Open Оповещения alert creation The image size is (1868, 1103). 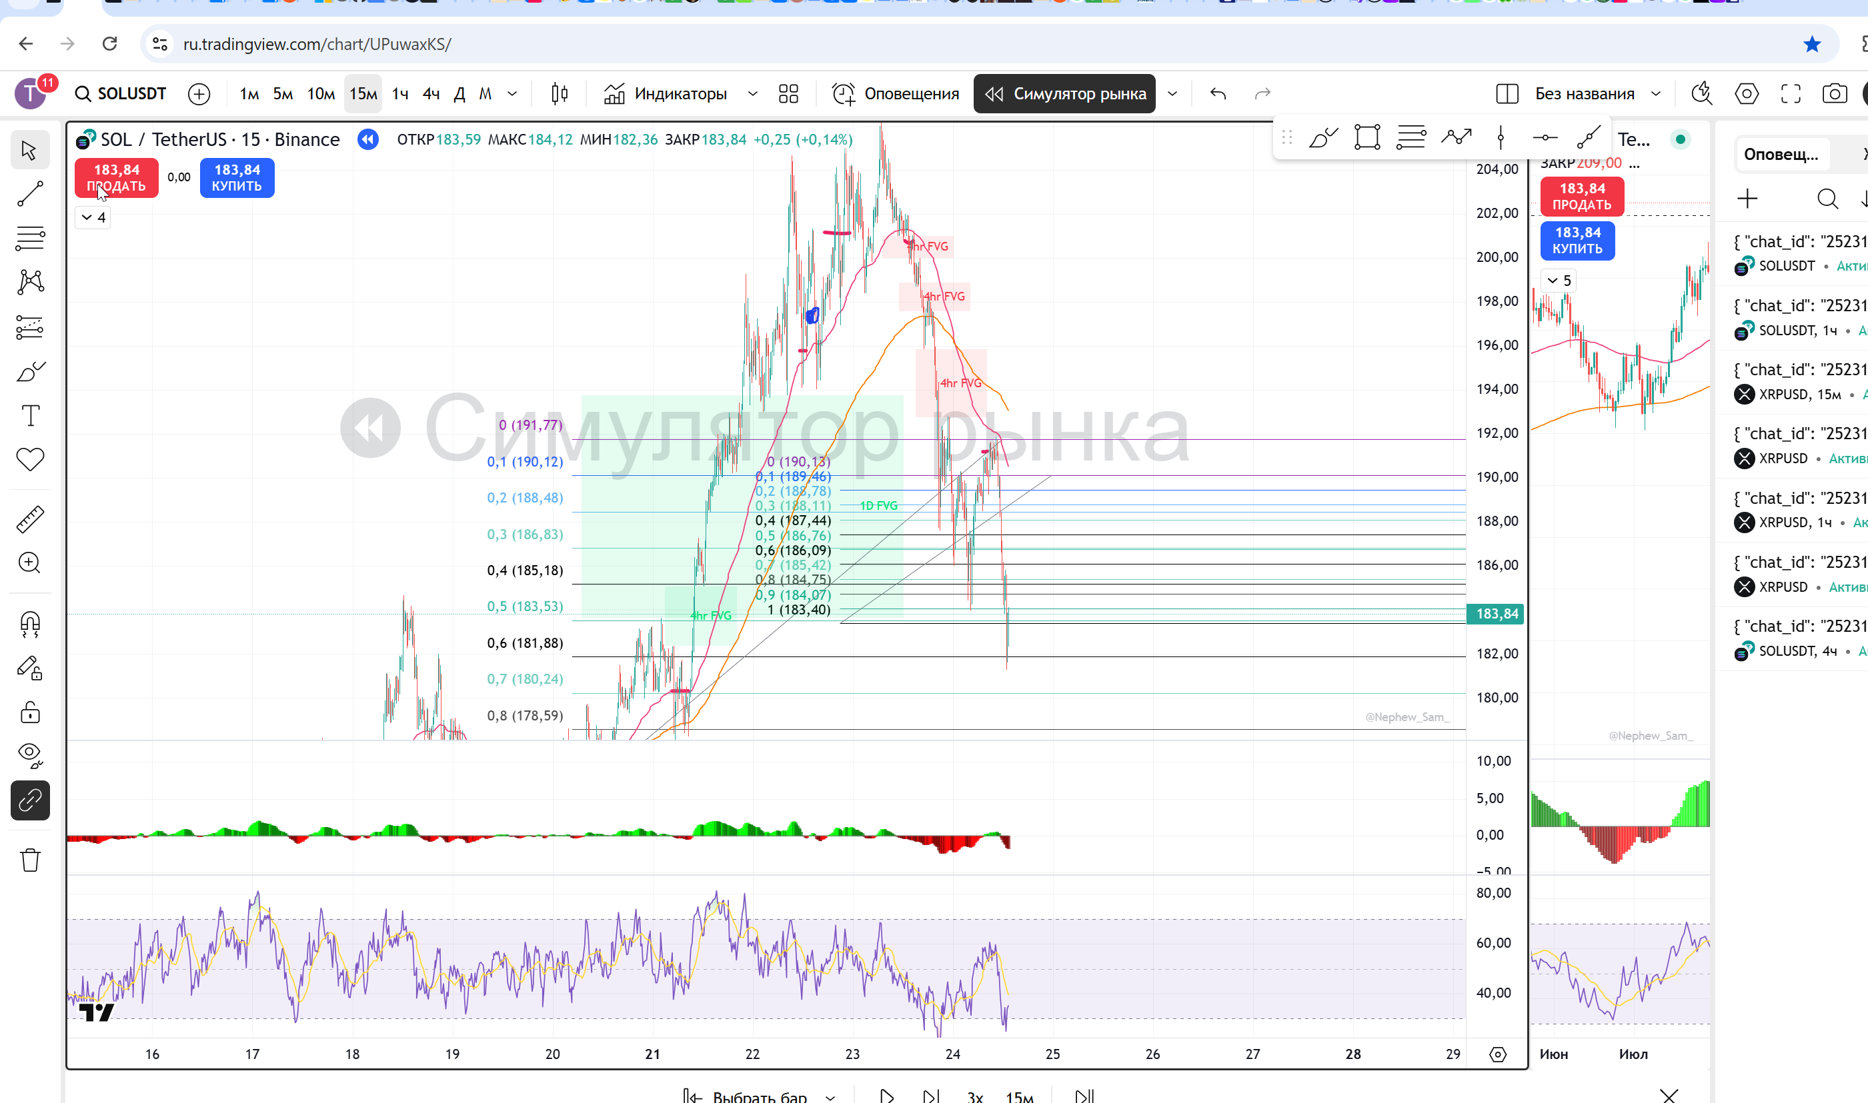[896, 94]
